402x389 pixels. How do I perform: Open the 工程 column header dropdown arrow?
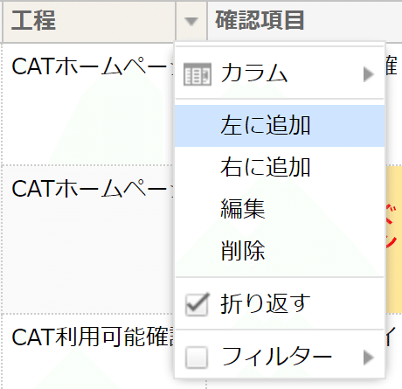191,21
